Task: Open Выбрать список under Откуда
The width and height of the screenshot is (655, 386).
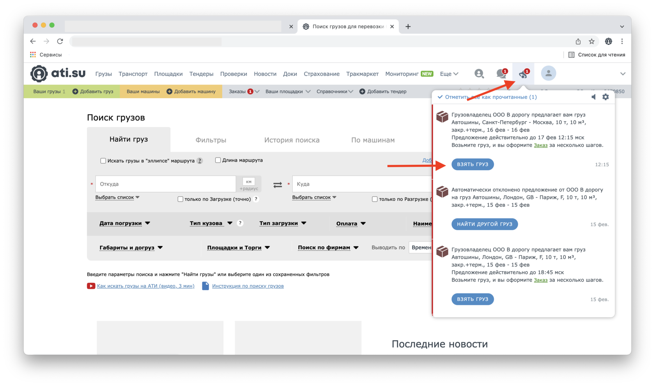Action: [117, 197]
